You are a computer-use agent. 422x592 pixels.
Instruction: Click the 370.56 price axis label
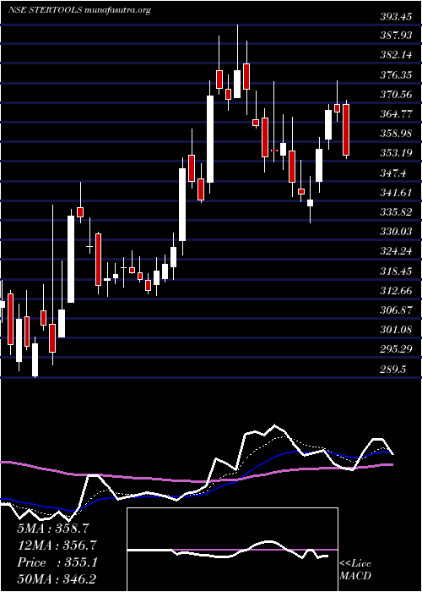[396, 95]
